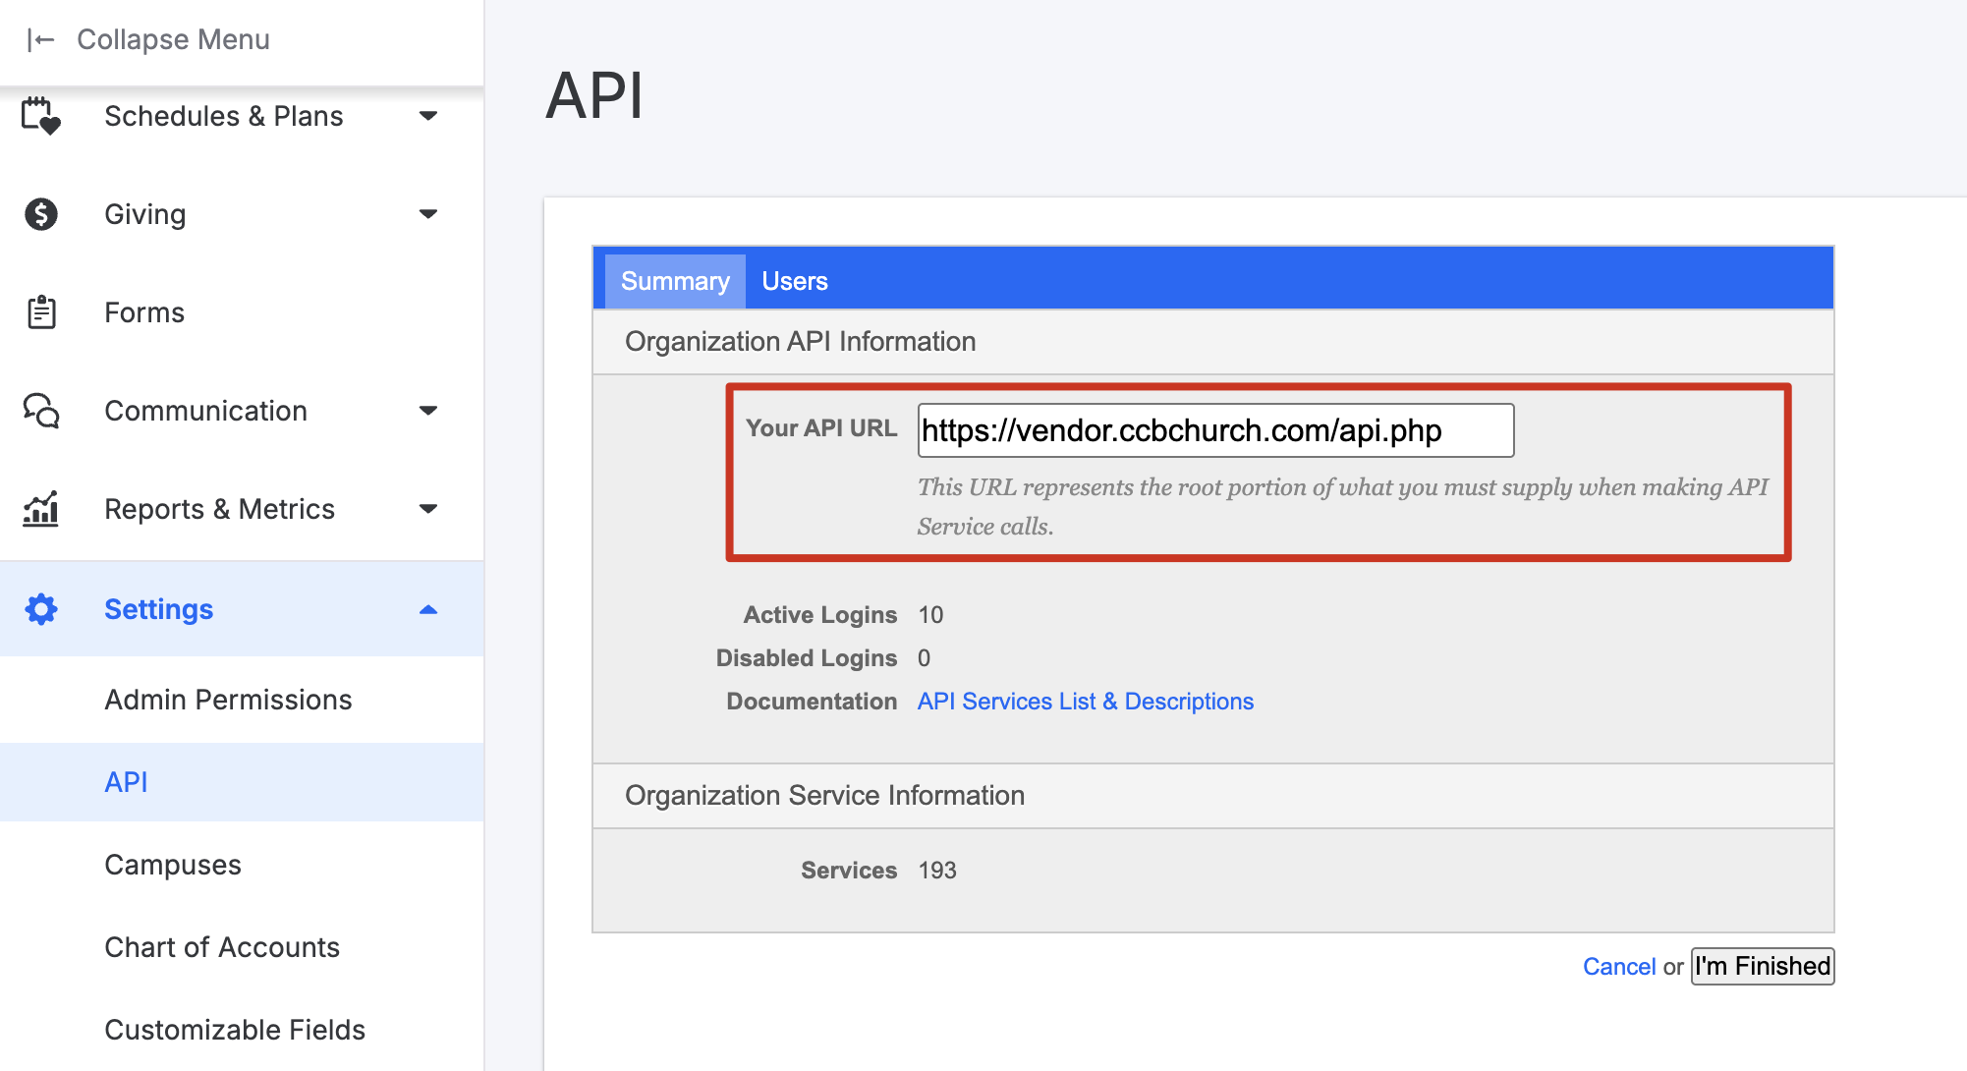Click the Forms clipboard icon
1967x1071 pixels.
pyautogui.click(x=41, y=312)
